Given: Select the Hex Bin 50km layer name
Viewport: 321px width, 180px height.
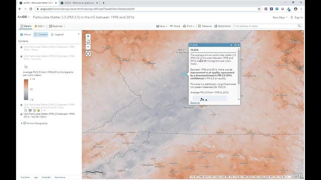Looking at the screenshot, I should [x=49, y=115].
